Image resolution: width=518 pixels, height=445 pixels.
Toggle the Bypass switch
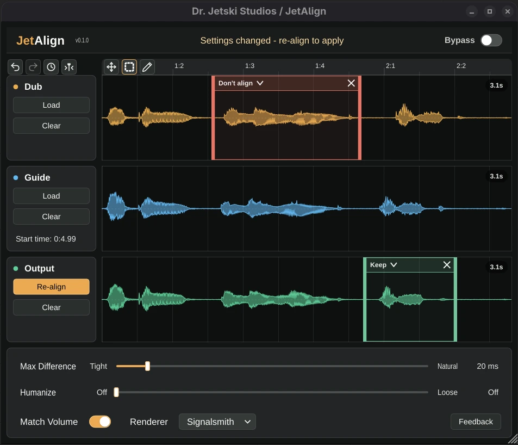click(x=491, y=40)
